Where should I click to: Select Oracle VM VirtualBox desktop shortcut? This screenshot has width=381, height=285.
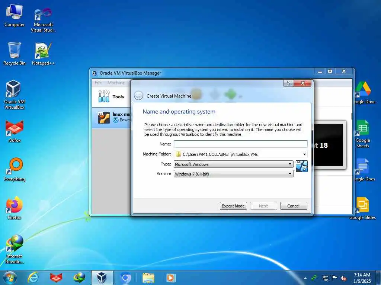click(15, 95)
